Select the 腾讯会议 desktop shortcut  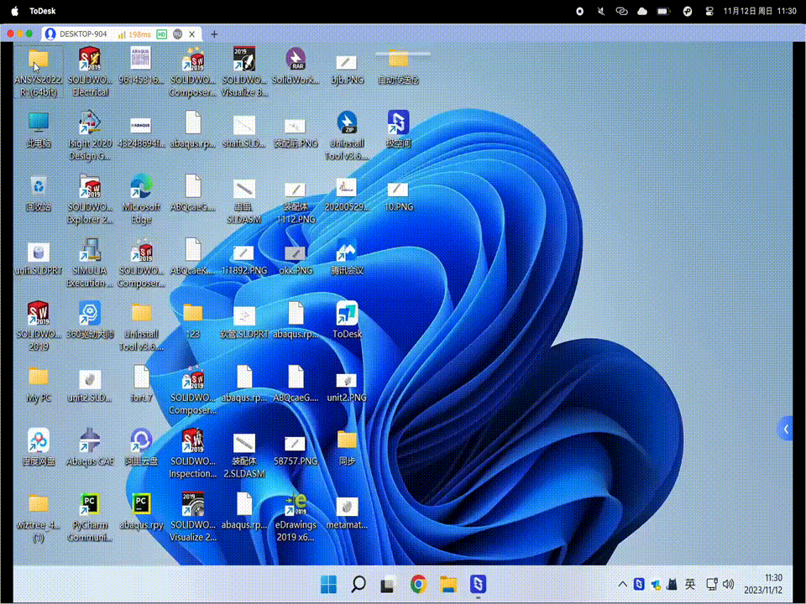pyautogui.click(x=347, y=257)
